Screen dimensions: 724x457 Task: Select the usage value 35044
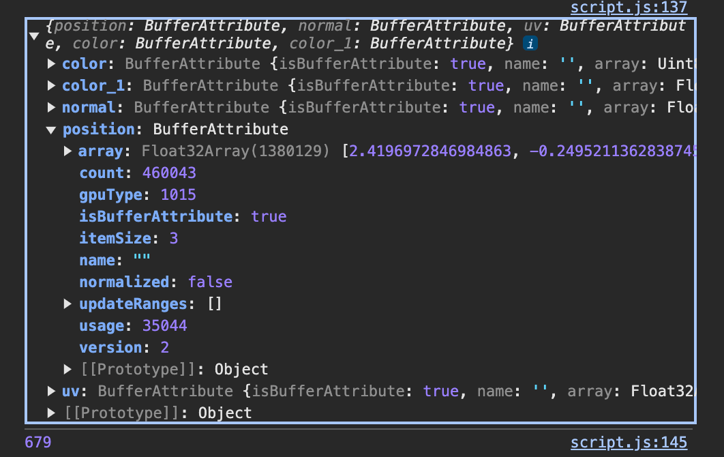coord(164,326)
